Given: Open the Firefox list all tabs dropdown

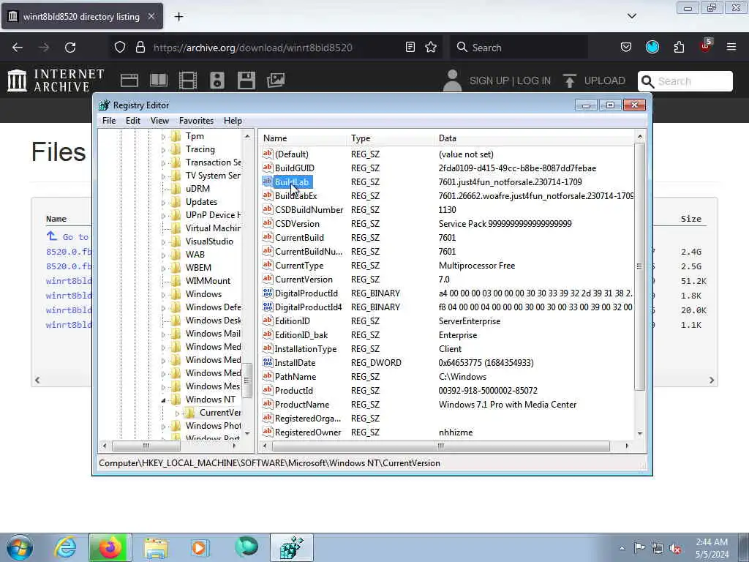Looking at the screenshot, I should tap(631, 16).
